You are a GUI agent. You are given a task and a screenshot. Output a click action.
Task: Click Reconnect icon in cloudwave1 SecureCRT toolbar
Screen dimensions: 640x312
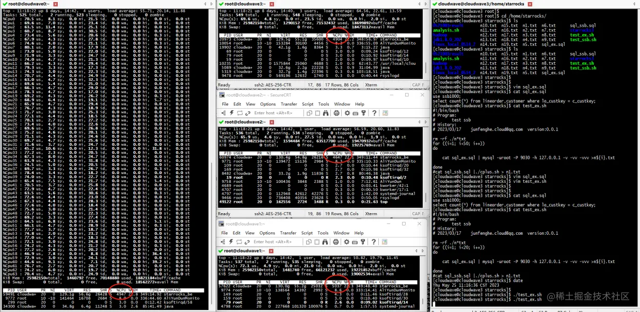pos(247,241)
